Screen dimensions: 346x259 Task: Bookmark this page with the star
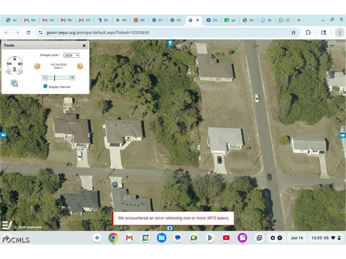293,33
